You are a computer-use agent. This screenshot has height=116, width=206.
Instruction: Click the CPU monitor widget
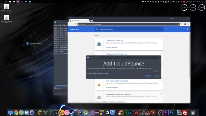pos(184,7)
